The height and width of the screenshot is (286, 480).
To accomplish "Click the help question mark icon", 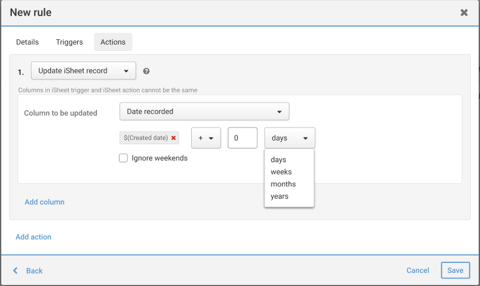I will click(146, 71).
